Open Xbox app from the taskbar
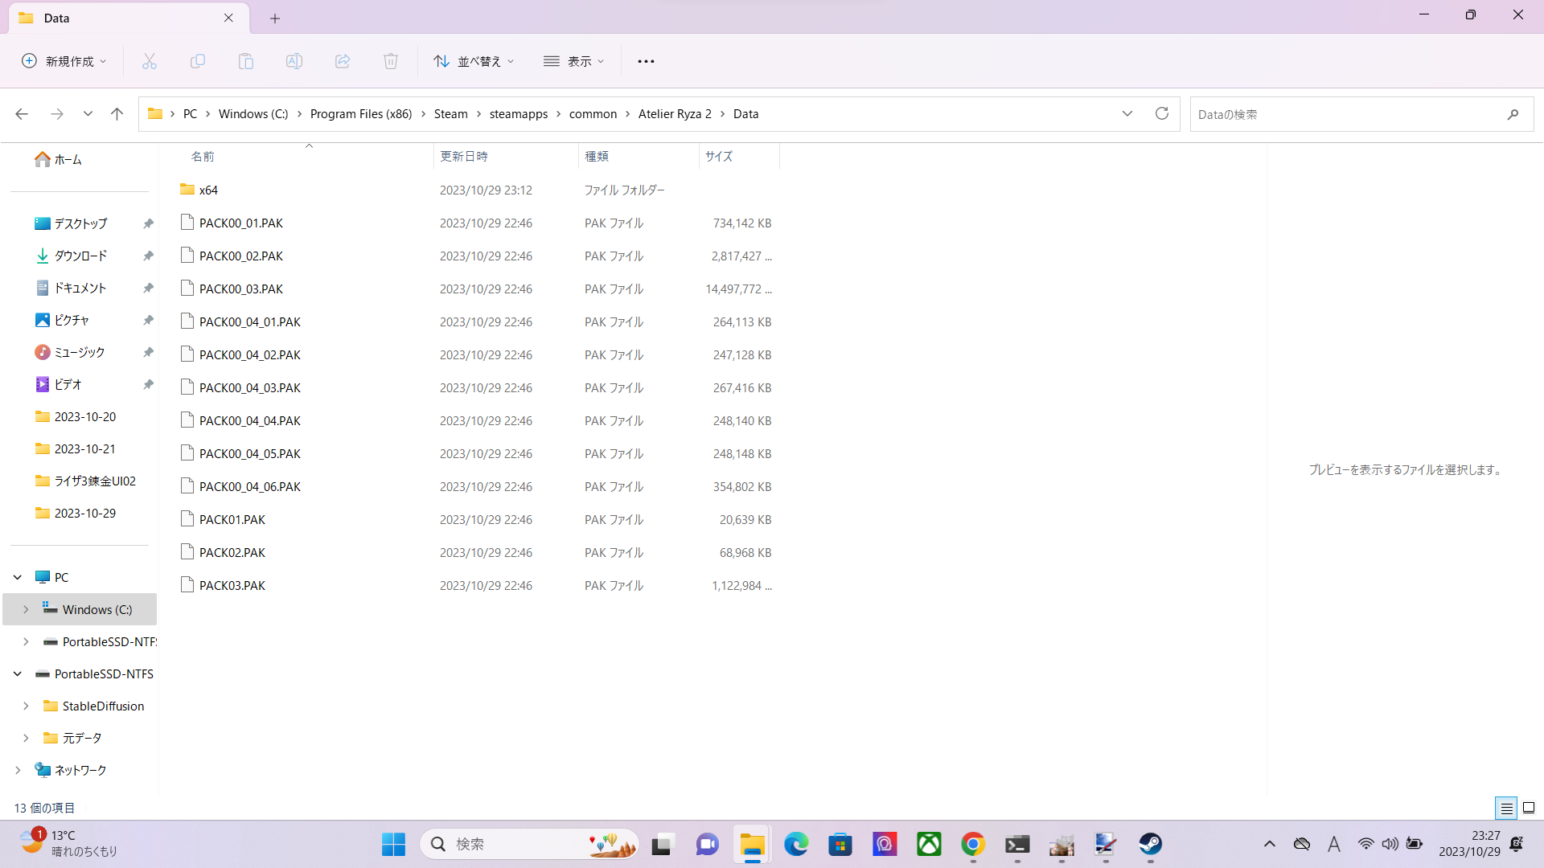Image resolution: width=1544 pixels, height=868 pixels. pos(929,844)
